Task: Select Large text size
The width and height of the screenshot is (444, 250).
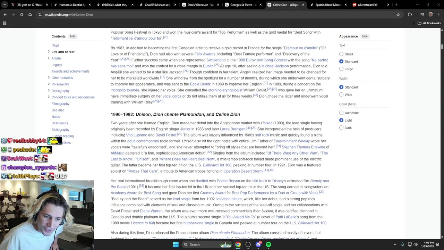Action: [x=341, y=69]
